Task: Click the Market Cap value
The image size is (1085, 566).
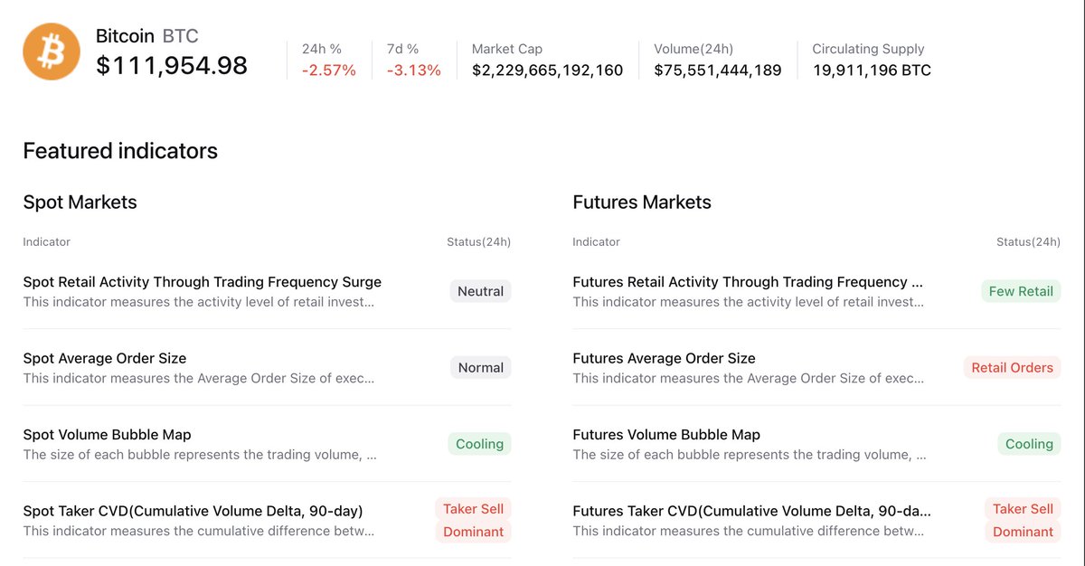Action: tap(548, 71)
